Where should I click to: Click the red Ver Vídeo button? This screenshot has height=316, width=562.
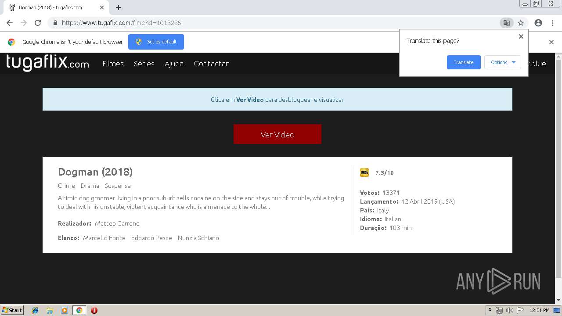click(277, 134)
